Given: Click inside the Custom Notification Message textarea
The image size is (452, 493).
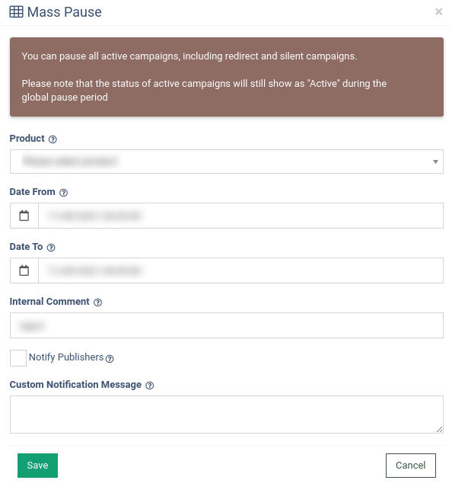Looking at the screenshot, I should [227, 415].
